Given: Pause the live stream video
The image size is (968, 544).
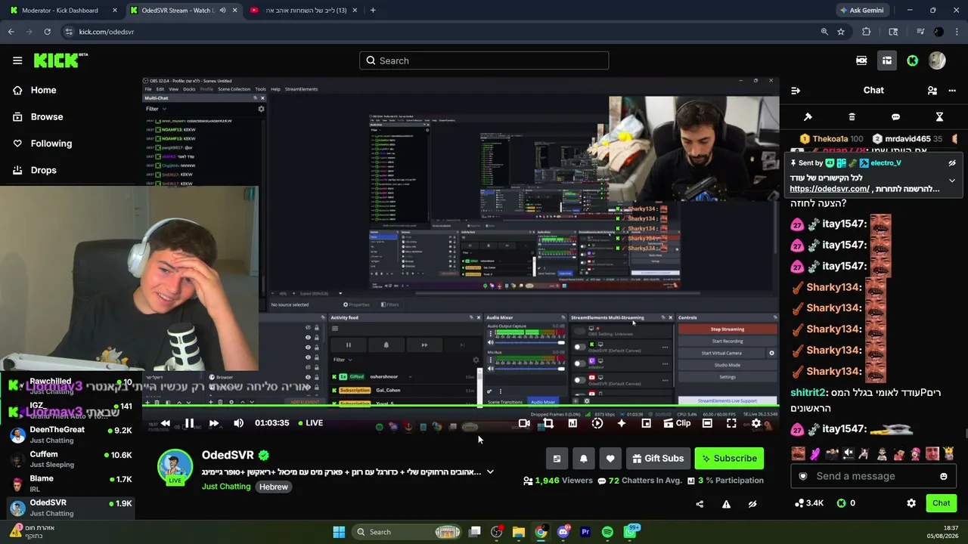Looking at the screenshot, I should [190, 423].
